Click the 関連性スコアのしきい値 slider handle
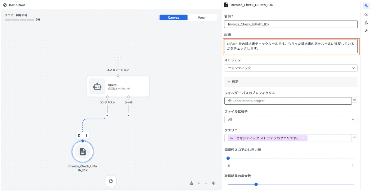The height and width of the screenshot is (191, 372). coord(228,158)
